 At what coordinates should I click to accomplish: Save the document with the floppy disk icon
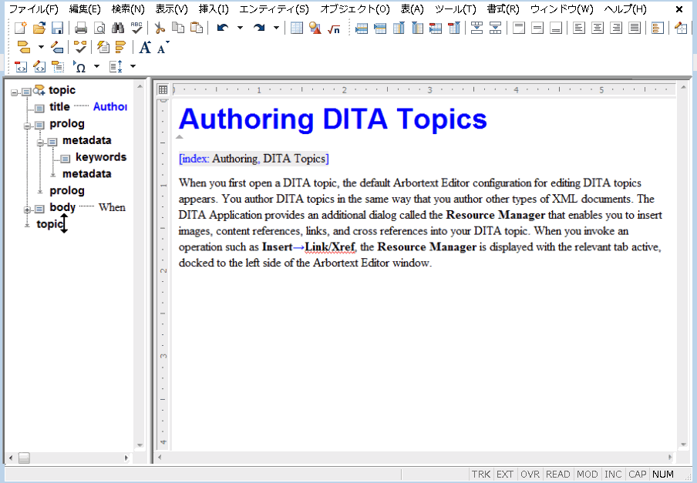(57, 28)
